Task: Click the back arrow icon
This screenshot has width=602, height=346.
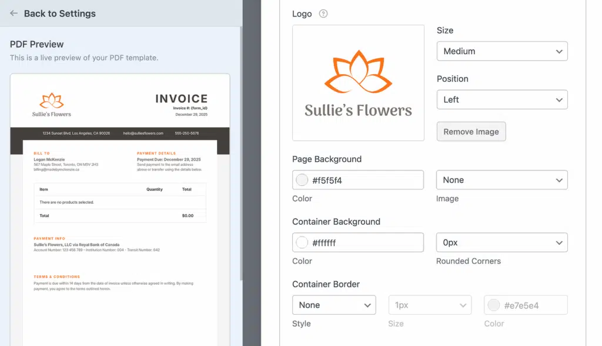Action: (14, 13)
